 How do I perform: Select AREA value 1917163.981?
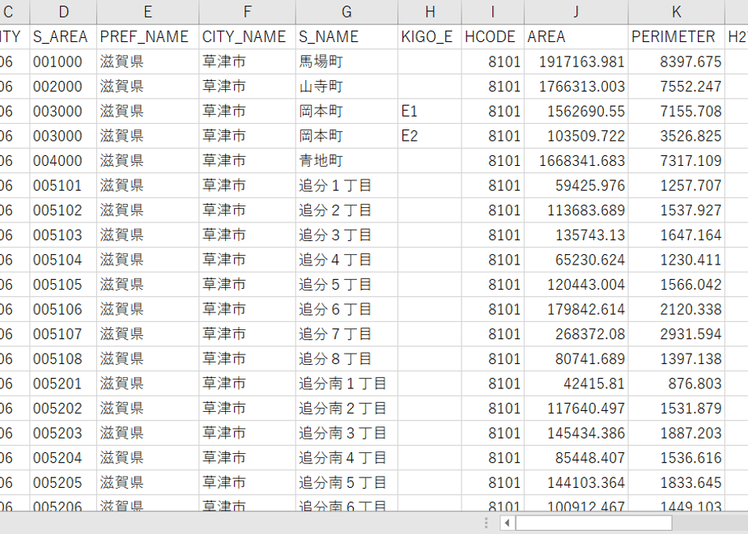click(x=576, y=61)
